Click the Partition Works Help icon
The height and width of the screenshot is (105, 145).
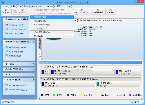click(7, 85)
